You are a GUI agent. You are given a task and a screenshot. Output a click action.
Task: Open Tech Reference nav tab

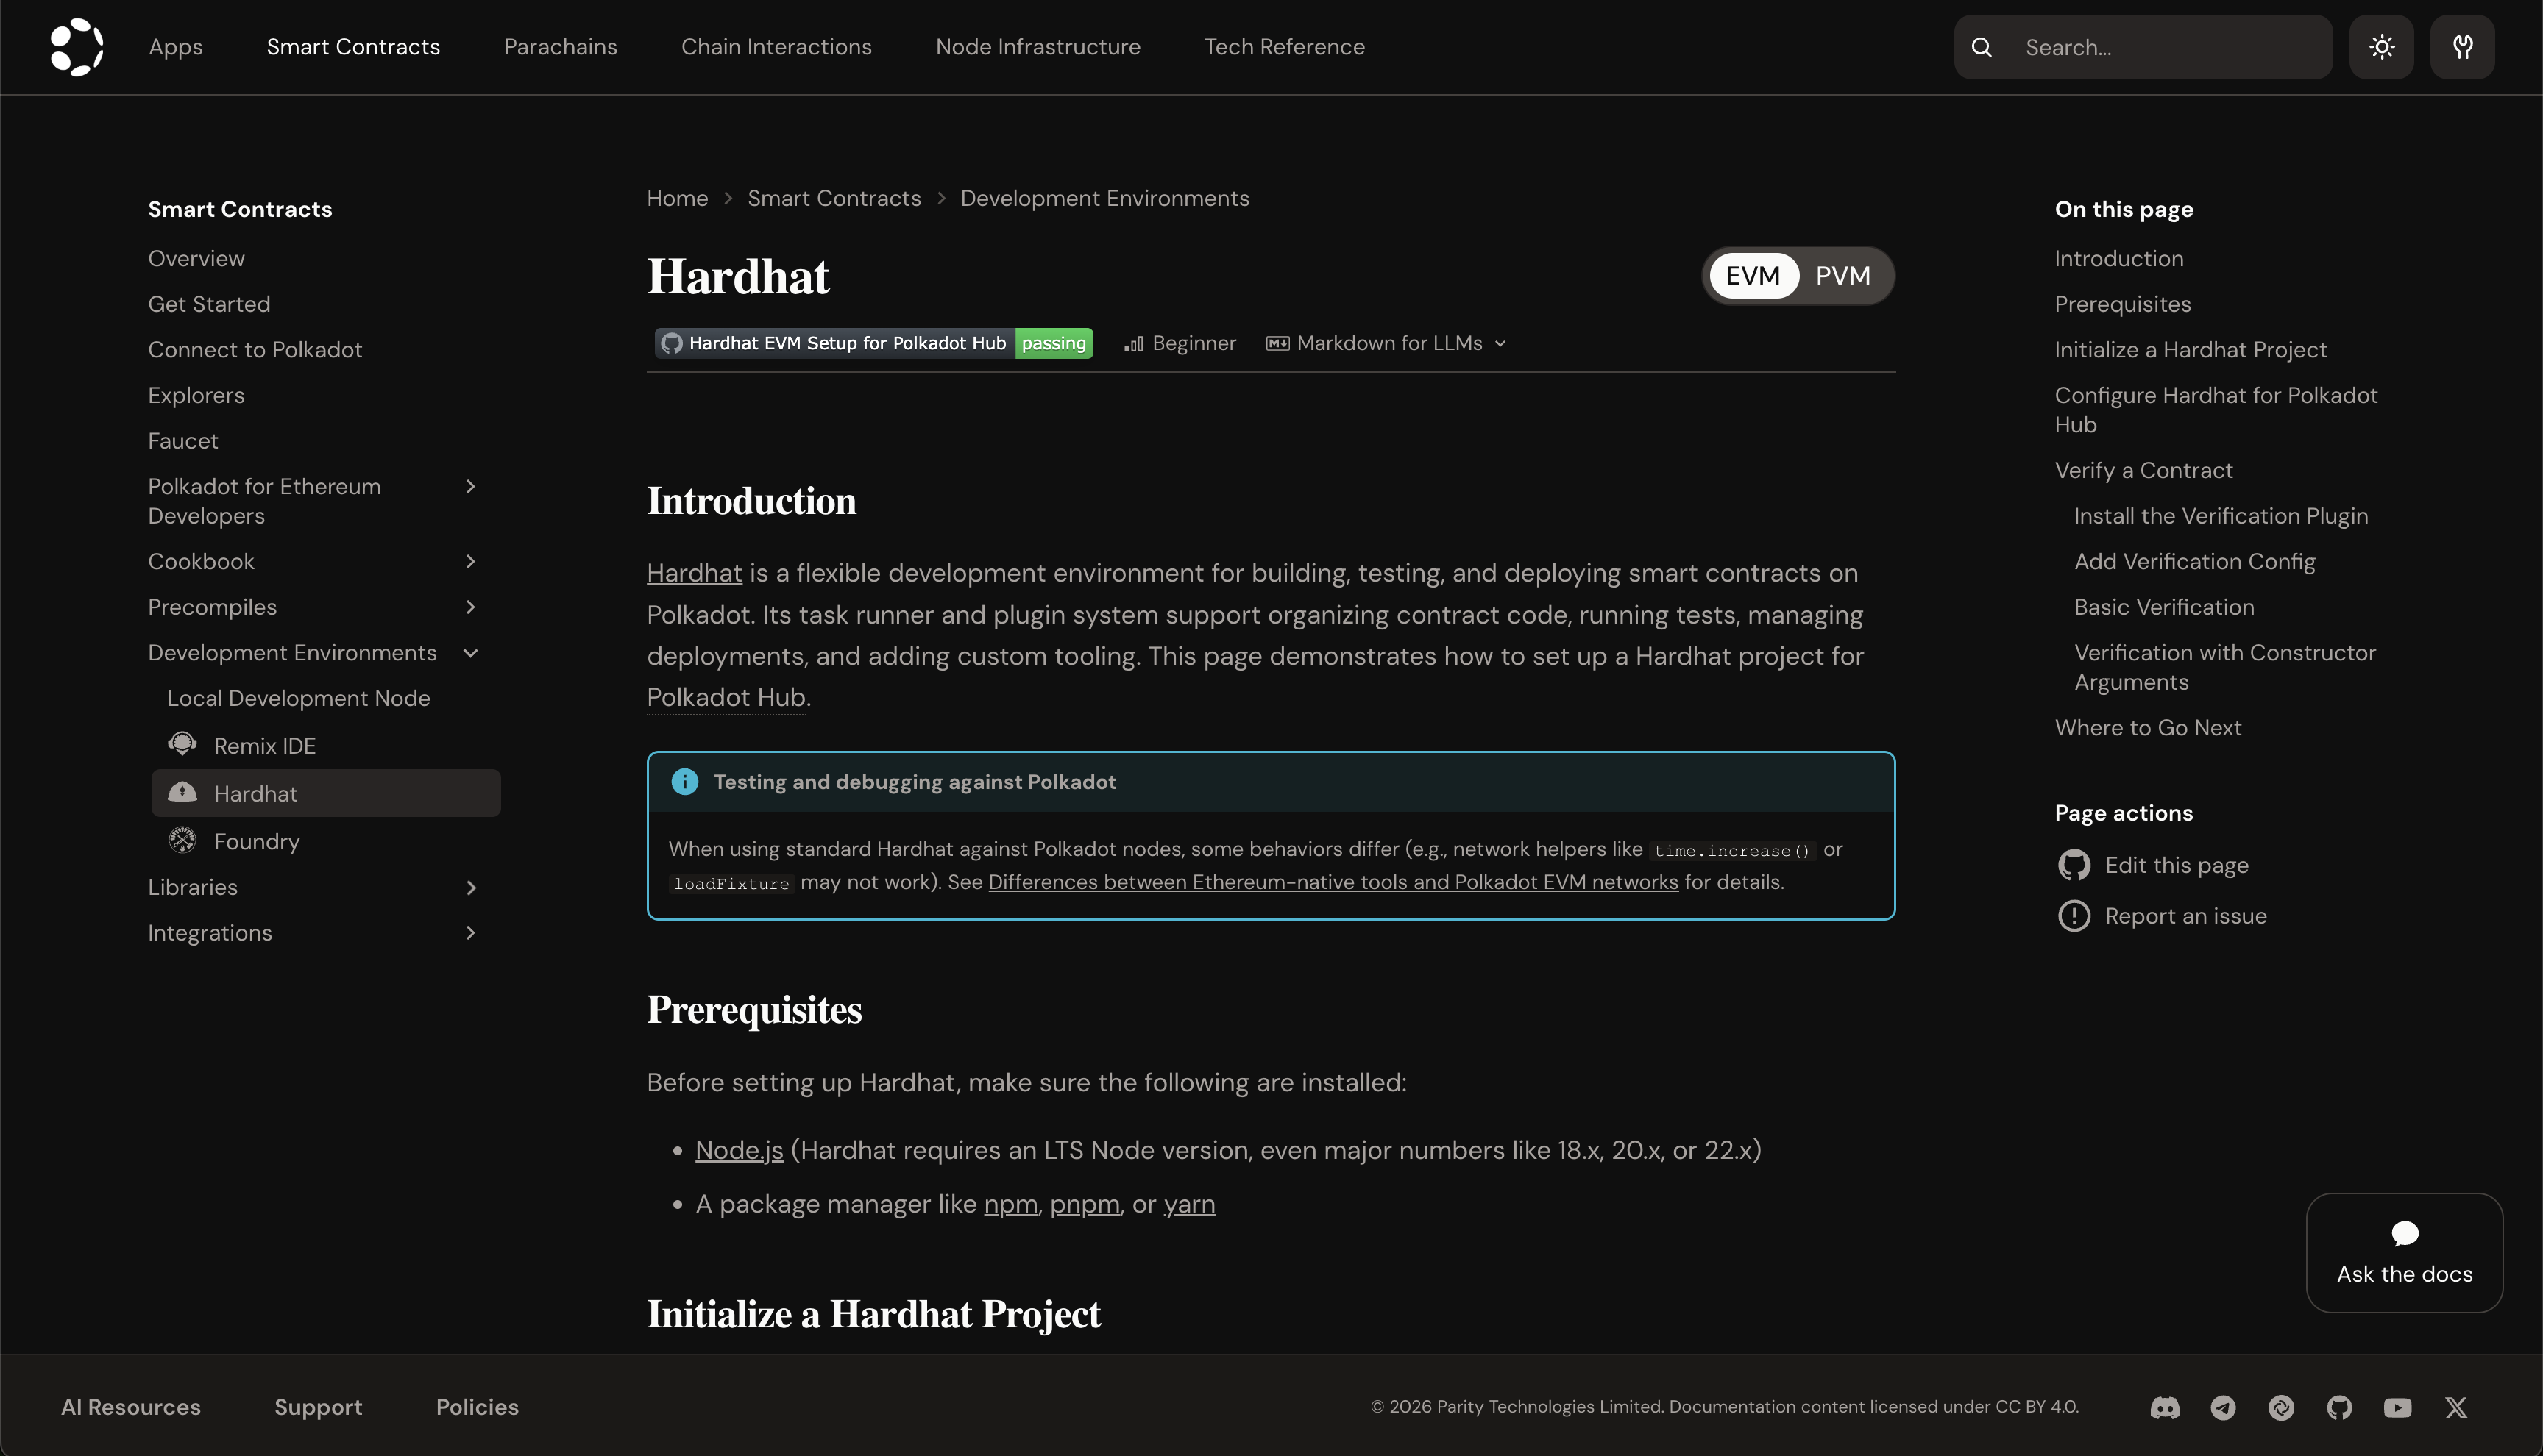coord(1285,47)
